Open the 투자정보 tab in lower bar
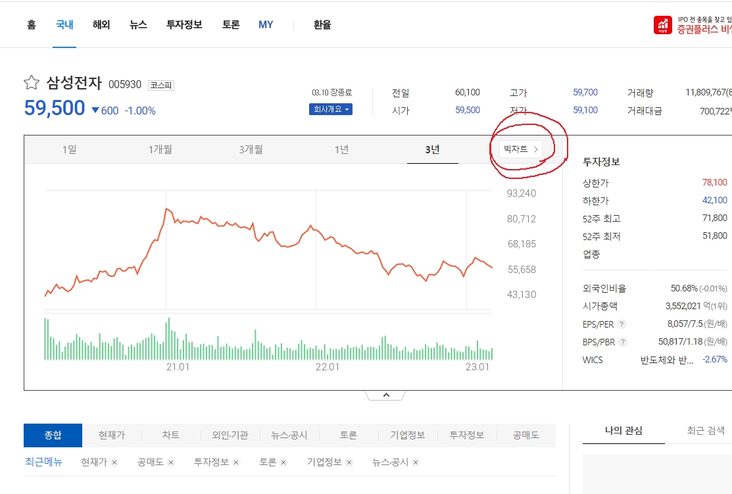 pos(466,435)
